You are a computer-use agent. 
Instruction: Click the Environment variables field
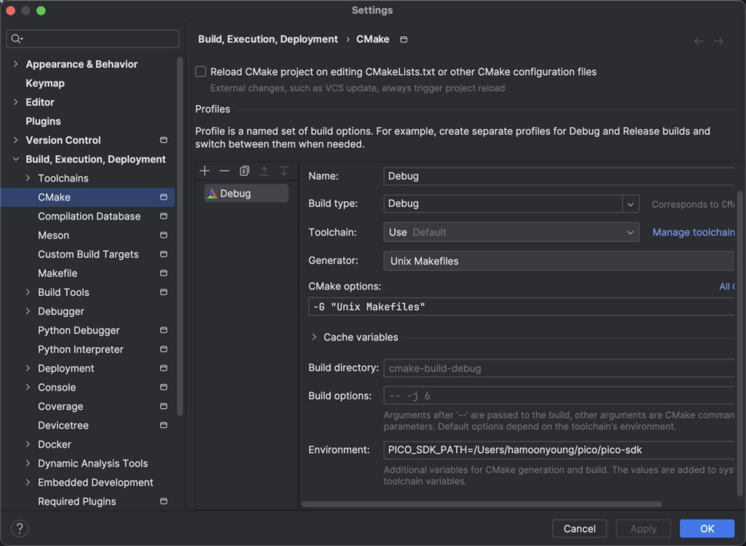(x=559, y=450)
